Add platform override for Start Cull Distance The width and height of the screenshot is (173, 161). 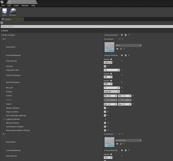pos(111,74)
